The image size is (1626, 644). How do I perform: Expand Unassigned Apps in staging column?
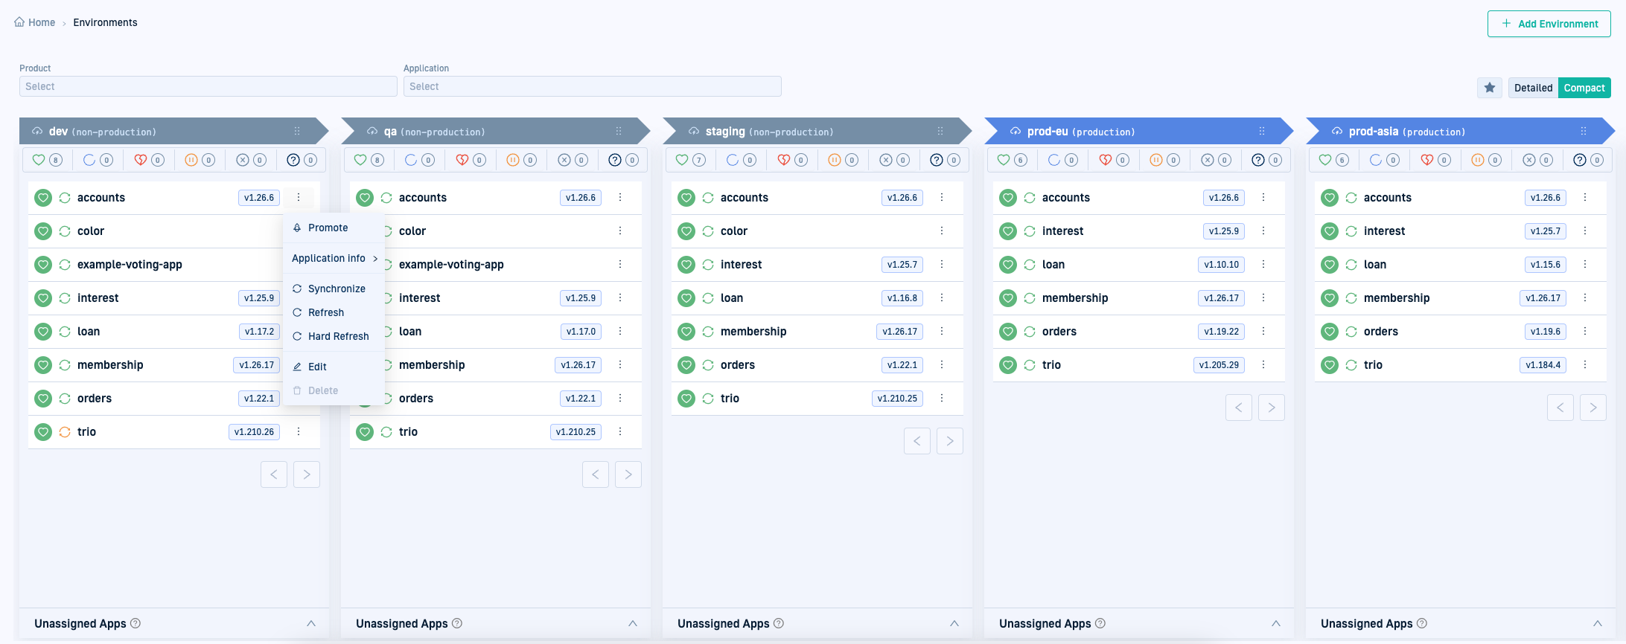(954, 623)
